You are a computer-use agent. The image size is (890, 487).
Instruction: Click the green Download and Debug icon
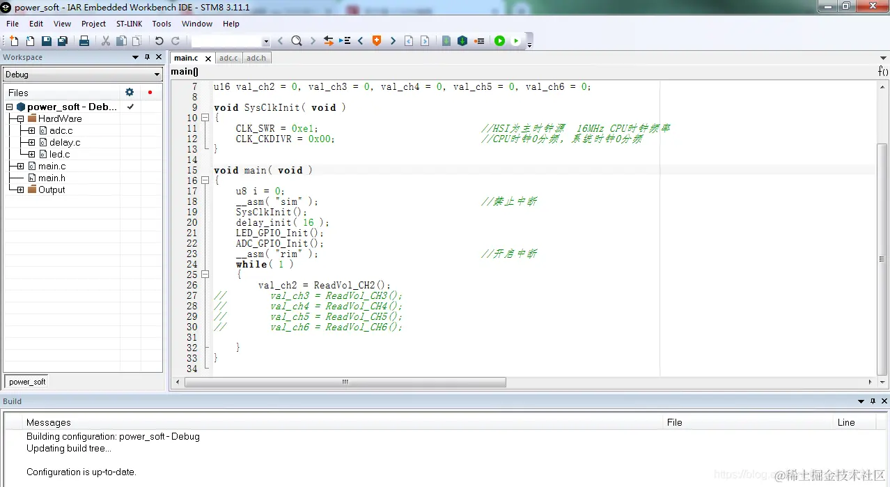click(499, 41)
